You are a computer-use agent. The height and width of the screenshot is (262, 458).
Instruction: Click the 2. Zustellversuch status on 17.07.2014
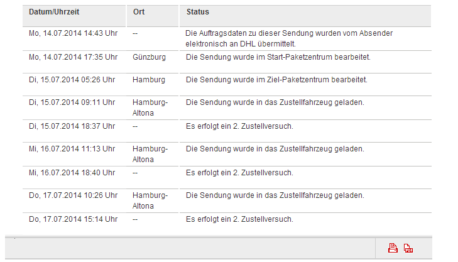(x=239, y=219)
